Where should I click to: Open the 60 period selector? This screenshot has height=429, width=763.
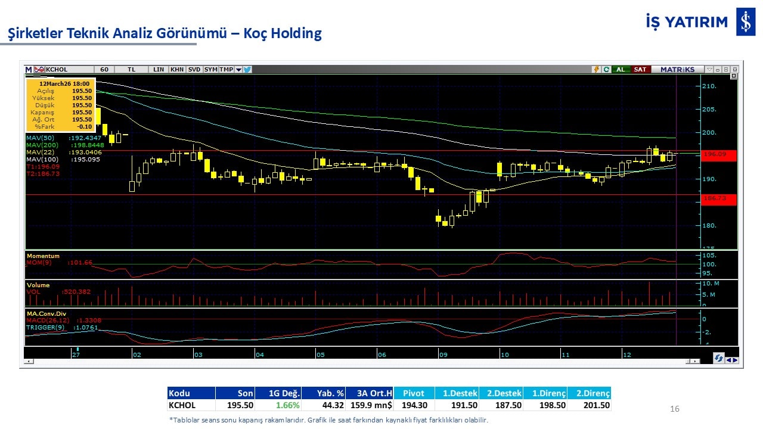pos(104,70)
